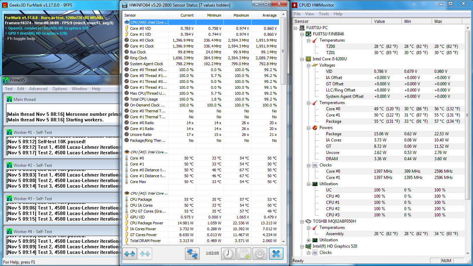The height and width of the screenshot is (266, 473).
Task: Click the HWiNFO Current column header
Action: coord(182,15)
